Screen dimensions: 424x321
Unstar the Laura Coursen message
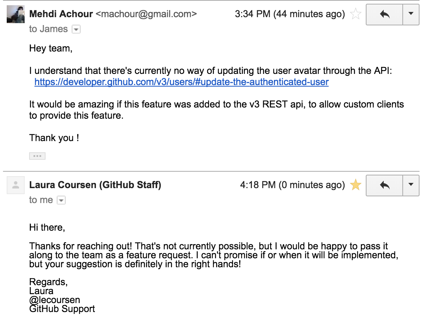coord(355,185)
